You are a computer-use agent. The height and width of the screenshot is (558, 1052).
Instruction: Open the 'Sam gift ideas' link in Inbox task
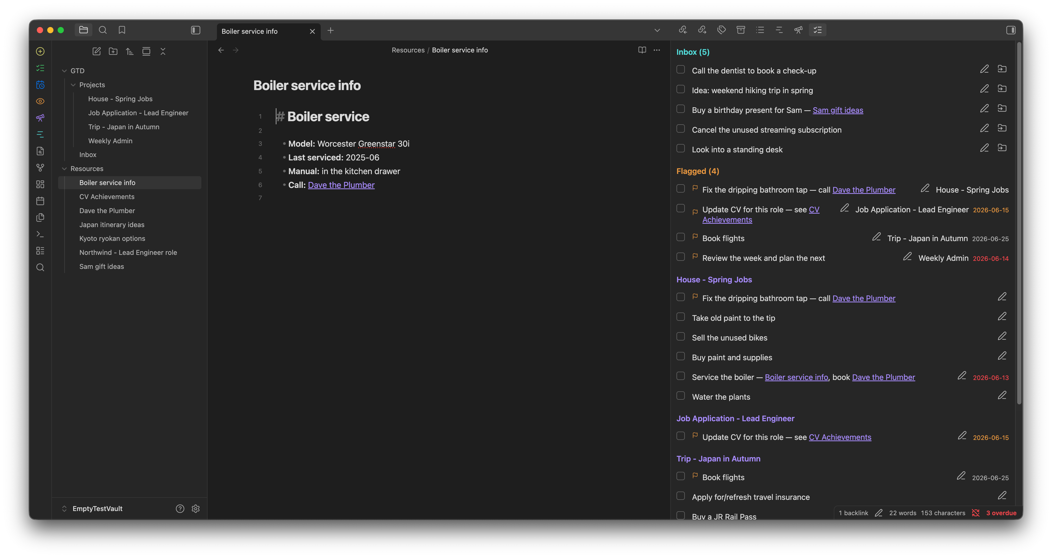pyautogui.click(x=838, y=110)
